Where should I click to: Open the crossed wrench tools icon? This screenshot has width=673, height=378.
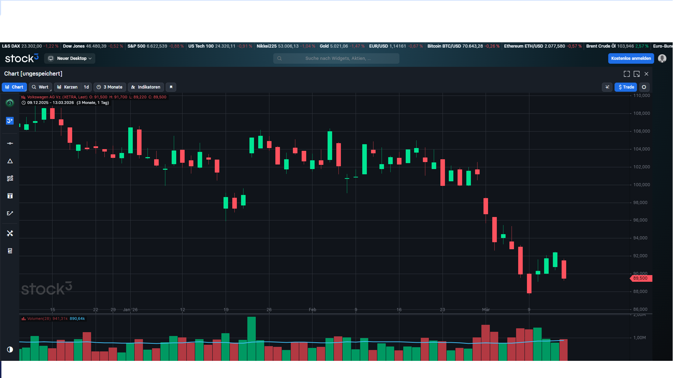[x=10, y=233]
